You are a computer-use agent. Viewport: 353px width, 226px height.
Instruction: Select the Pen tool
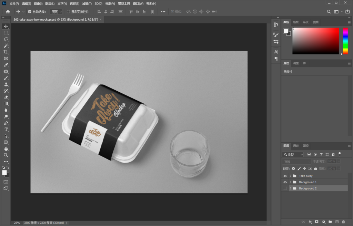[x=6, y=123]
